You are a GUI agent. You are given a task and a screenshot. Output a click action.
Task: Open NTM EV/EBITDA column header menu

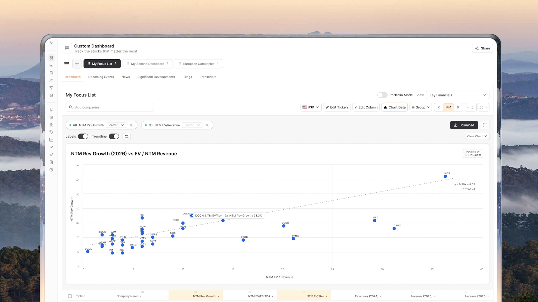[x=273, y=296]
